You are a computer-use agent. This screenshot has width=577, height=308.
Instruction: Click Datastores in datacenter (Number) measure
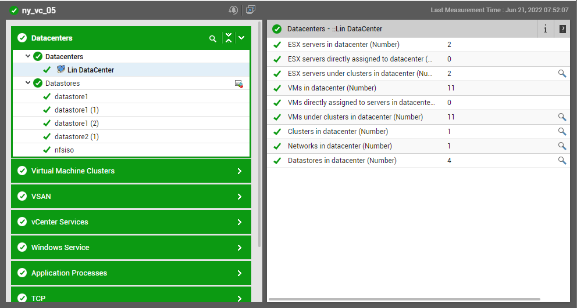(342, 161)
